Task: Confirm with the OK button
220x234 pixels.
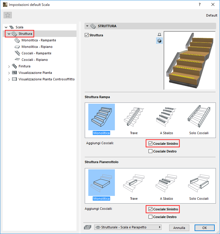Action: 204,228
